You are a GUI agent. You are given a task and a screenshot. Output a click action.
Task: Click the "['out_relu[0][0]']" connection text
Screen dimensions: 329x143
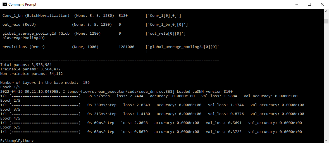click(166, 34)
